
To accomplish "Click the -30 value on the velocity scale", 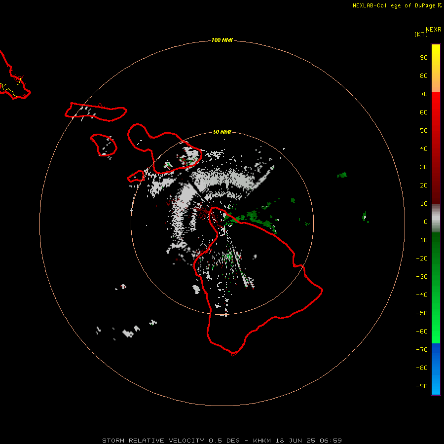I will pos(422,277).
